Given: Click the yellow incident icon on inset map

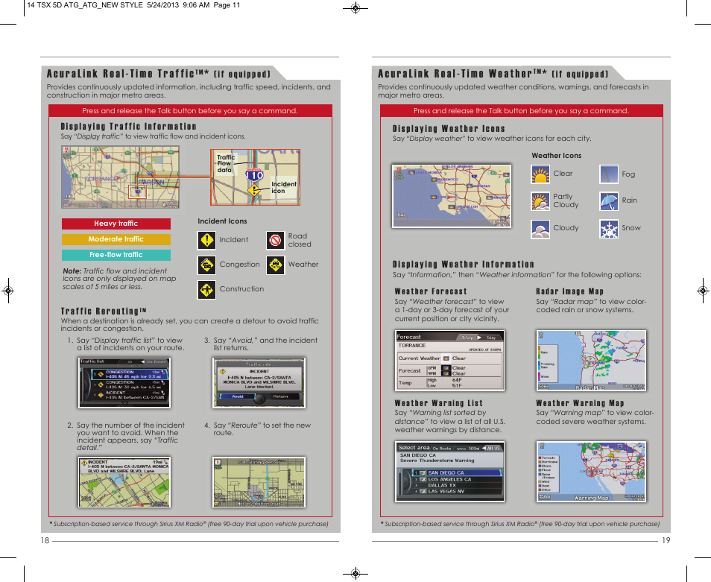Looking at the screenshot, I should click(x=255, y=190).
